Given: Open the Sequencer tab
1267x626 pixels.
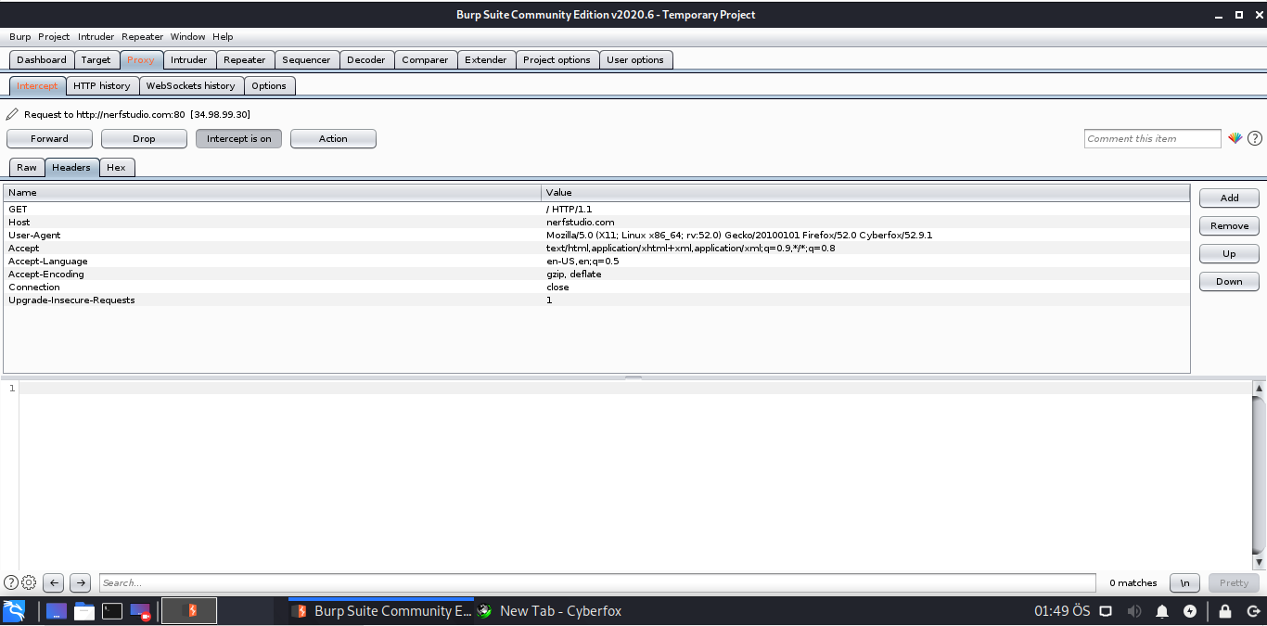Looking at the screenshot, I should [x=306, y=59].
